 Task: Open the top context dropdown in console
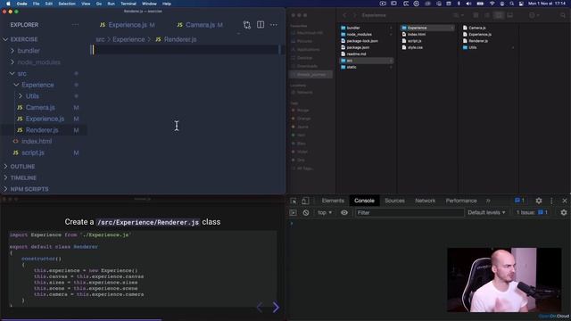pos(325,212)
